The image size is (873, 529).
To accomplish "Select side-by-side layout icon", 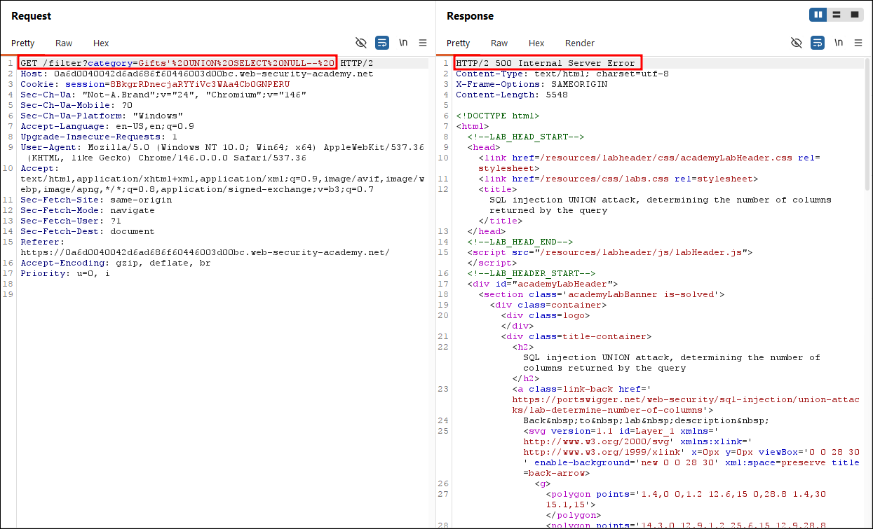I will 818,15.
